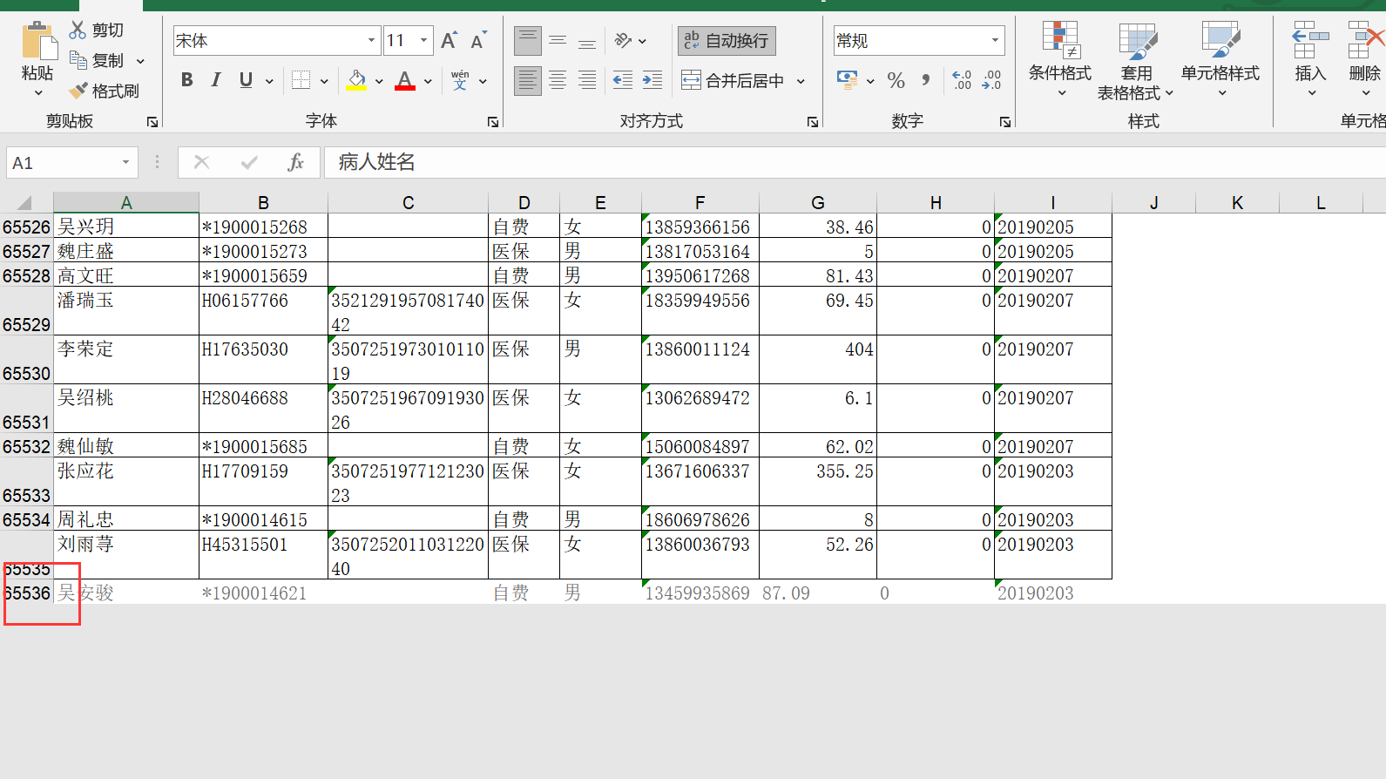Image resolution: width=1386 pixels, height=779 pixels.
Task: Cancel formula entry with the X button
Action: click(x=201, y=162)
